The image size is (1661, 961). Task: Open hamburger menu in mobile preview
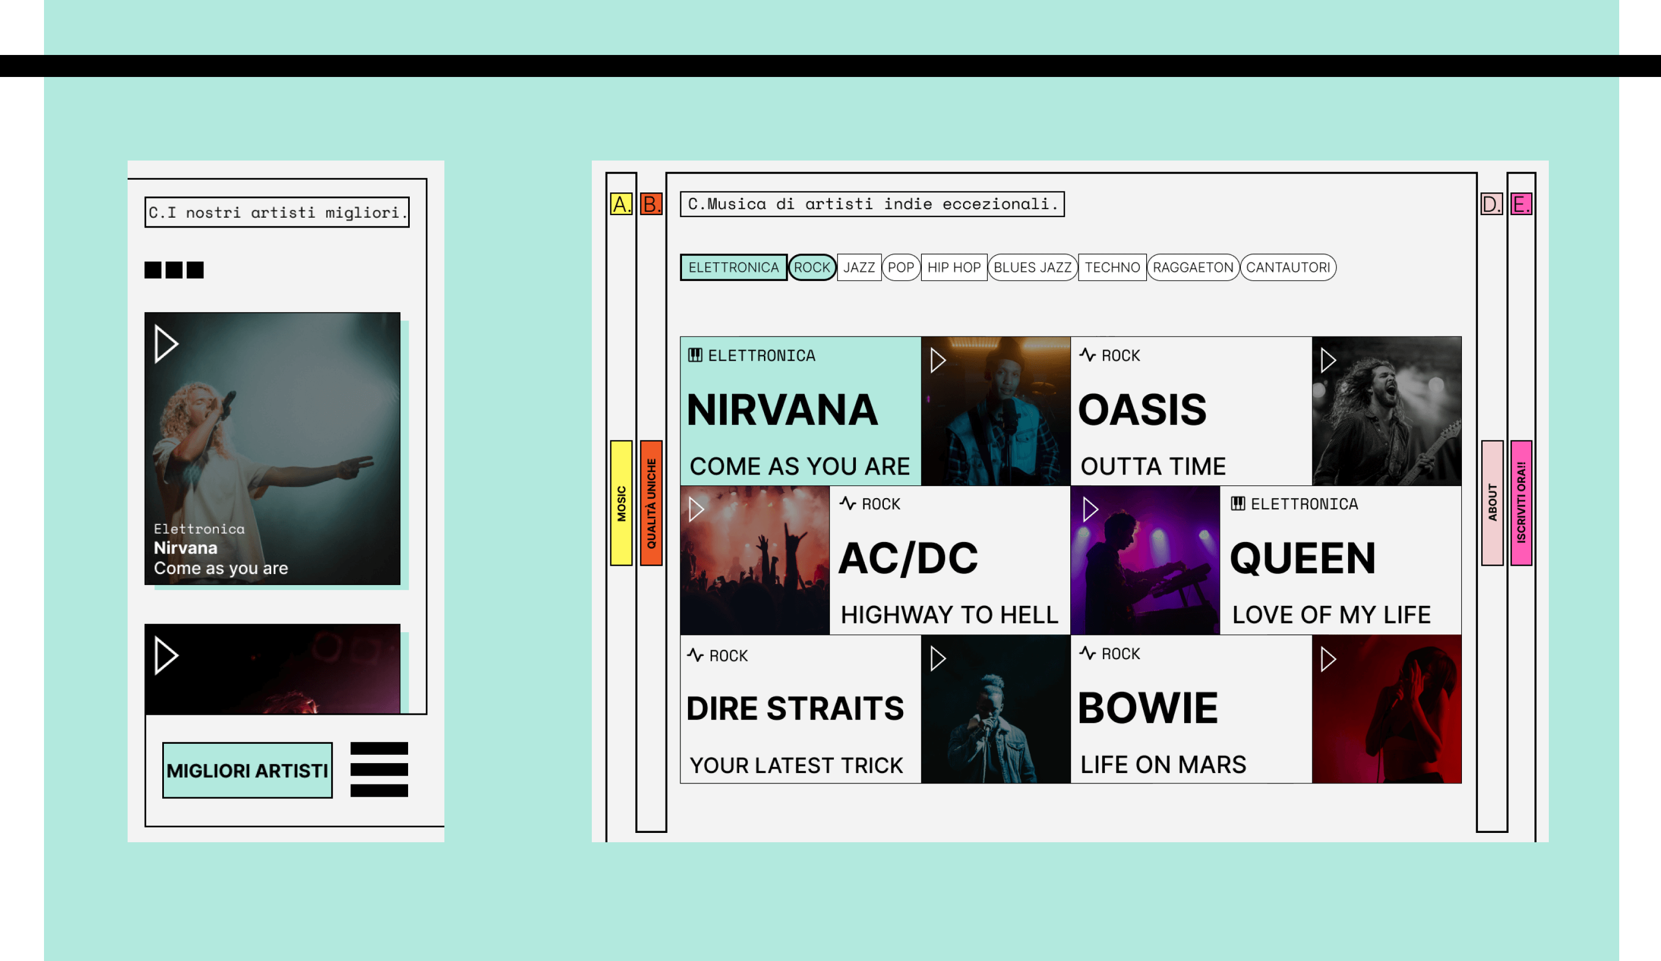(379, 769)
